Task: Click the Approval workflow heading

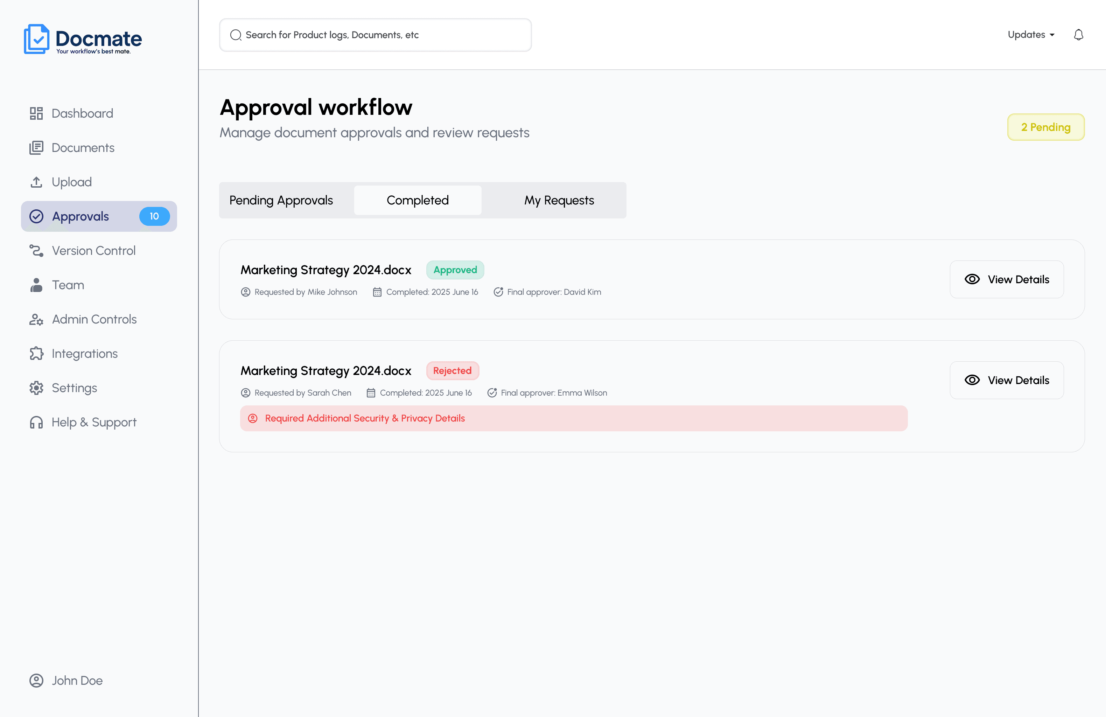Action: (316, 107)
